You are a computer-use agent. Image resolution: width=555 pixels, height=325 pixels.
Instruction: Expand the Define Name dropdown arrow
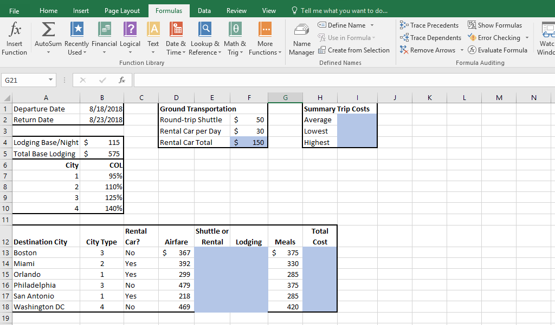tap(372, 25)
